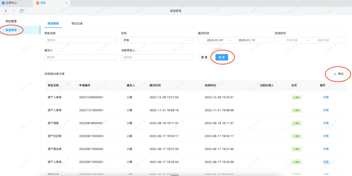Click the 导出 button with upload icon
352x176 pixels.
tap(338, 74)
